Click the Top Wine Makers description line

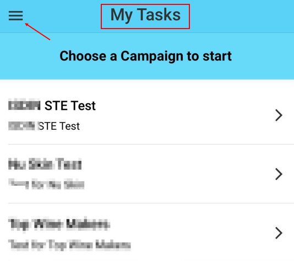coord(69,245)
